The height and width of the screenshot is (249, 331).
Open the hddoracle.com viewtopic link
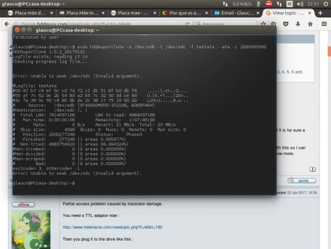point(113,227)
